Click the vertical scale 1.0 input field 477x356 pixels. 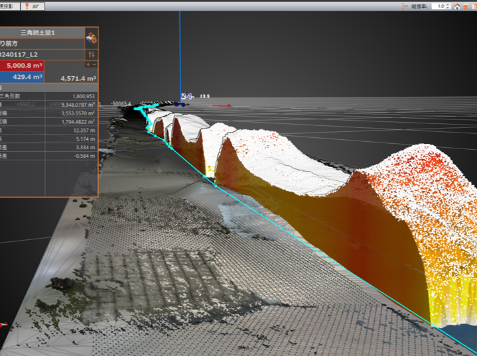pyautogui.click(x=439, y=6)
